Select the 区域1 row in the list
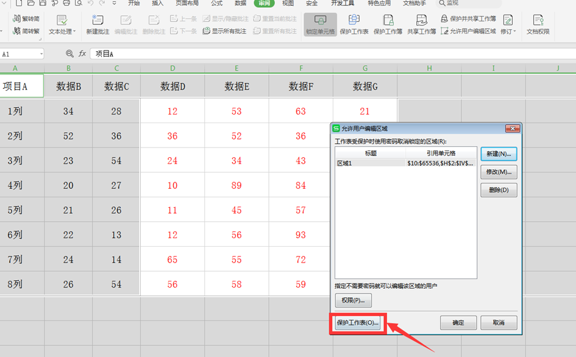 (405, 163)
